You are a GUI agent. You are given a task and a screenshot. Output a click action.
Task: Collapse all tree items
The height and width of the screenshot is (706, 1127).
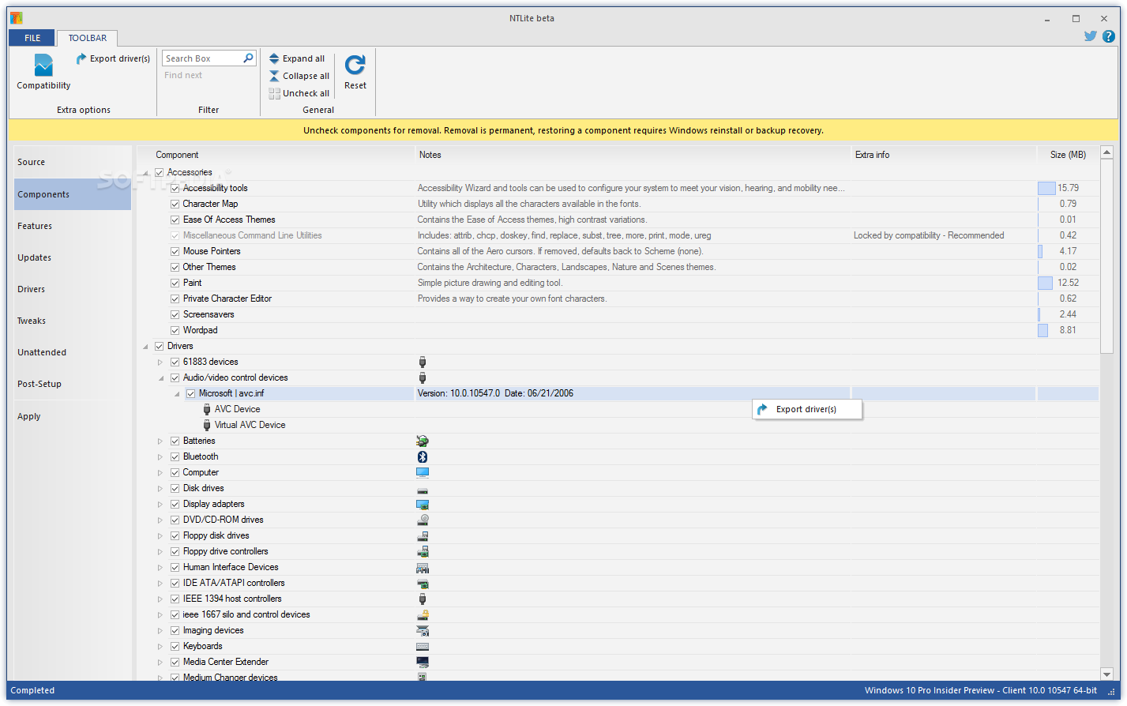pyautogui.click(x=299, y=76)
